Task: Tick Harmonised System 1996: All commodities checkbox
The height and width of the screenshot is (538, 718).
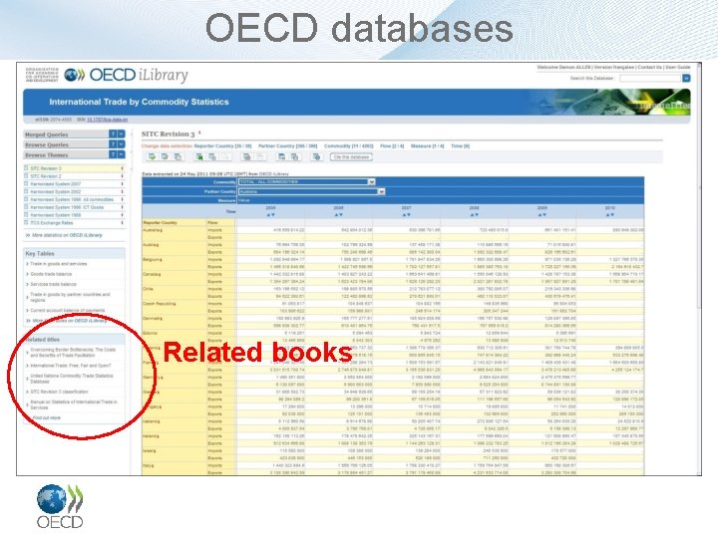Action: click(x=26, y=199)
